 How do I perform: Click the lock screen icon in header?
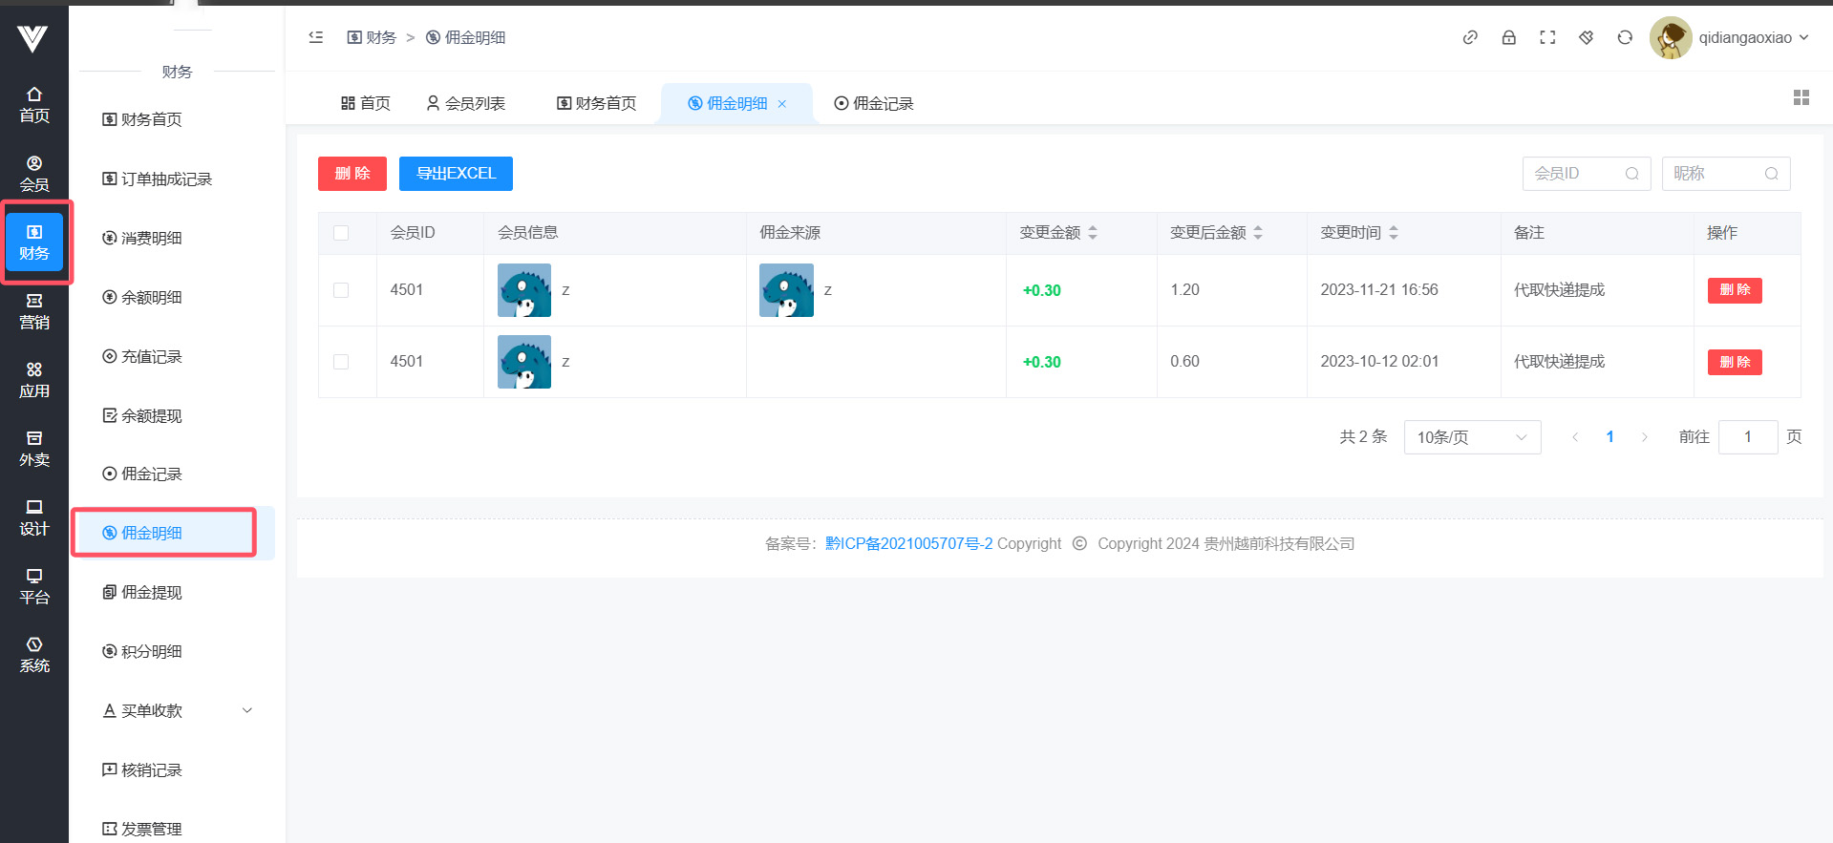(x=1508, y=37)
